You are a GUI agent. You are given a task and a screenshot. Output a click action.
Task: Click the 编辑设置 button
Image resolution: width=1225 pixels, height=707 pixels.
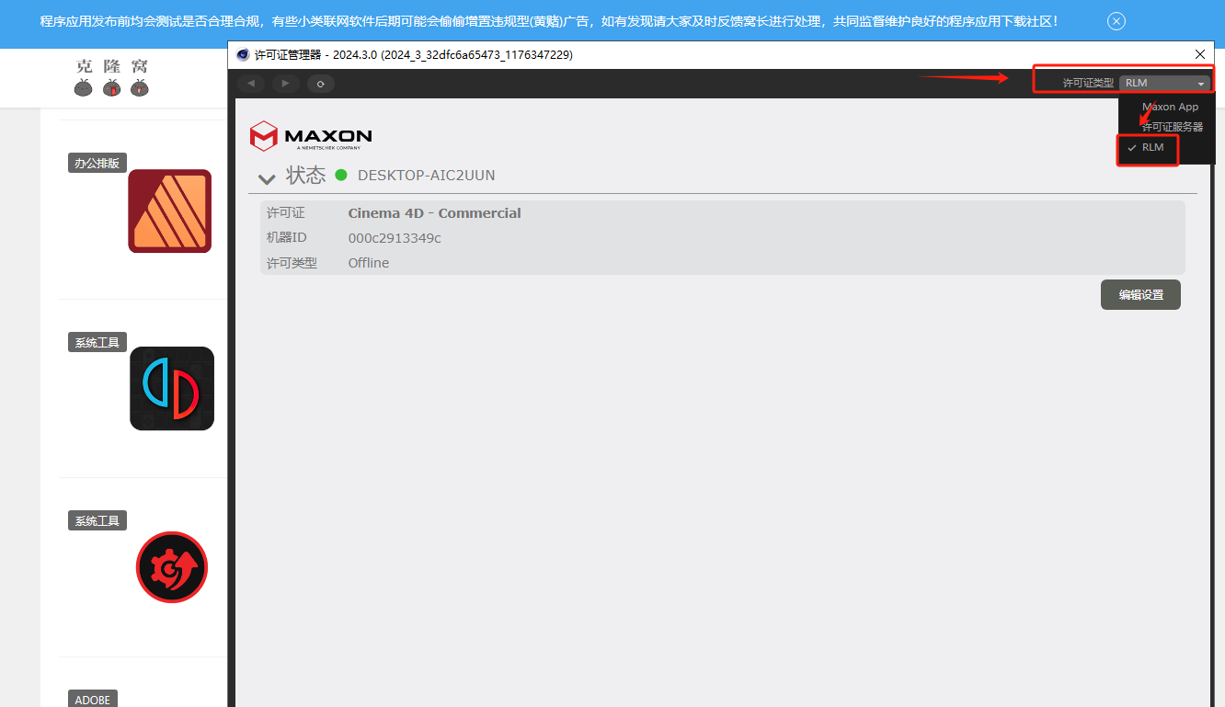1140,295
